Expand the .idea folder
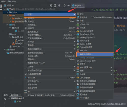The width and height of the screenshot is (127, 107). point(7,12)
